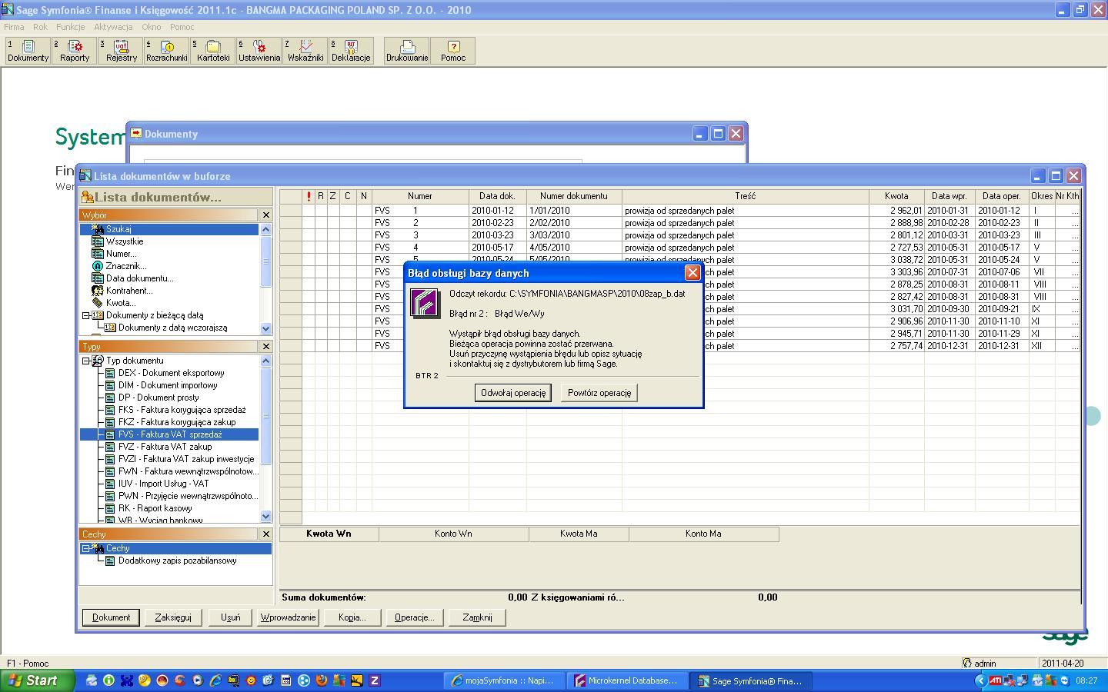1108x692 pixels.
Task: Close the Błąd obsługi bazy danych dialog
Action: click(692, 273)
